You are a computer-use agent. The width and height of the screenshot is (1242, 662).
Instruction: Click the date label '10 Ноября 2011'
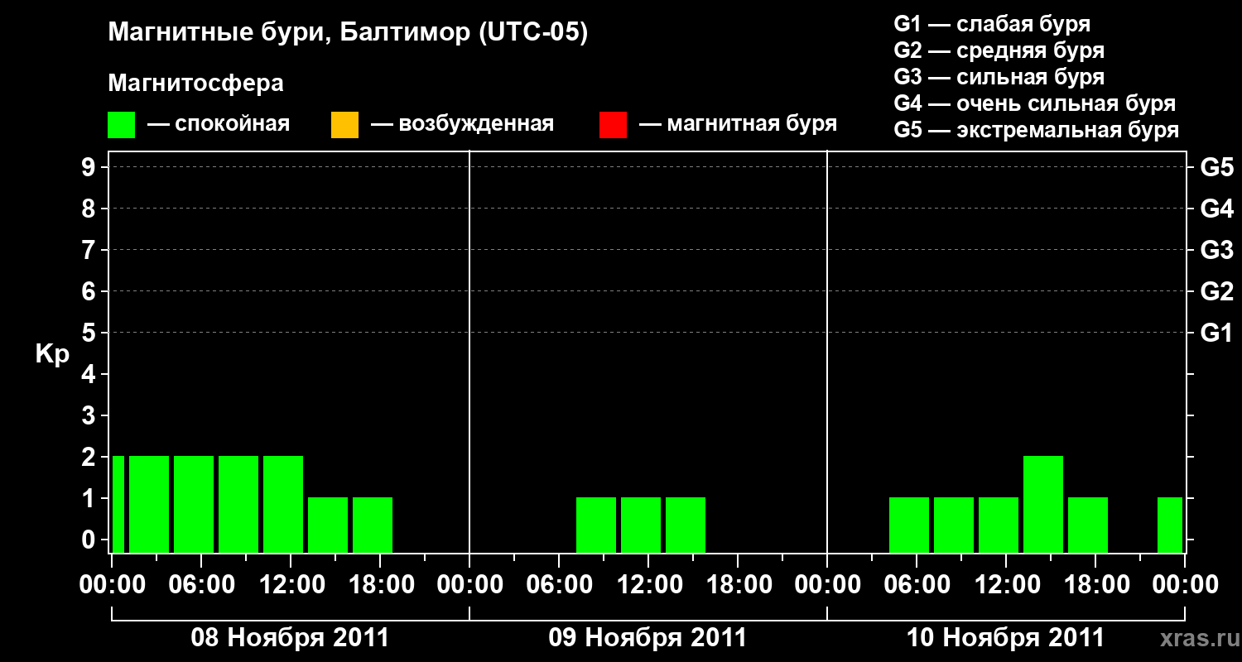coord(1005,638)
